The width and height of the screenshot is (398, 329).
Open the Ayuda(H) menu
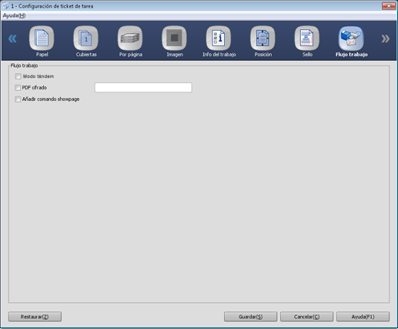14,15
